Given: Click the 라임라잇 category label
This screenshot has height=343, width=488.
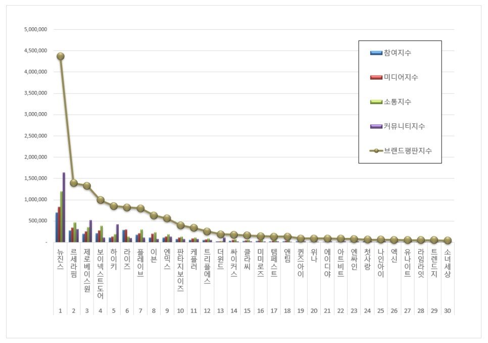Looking at the screenshot, I should click(x=421, y=263).
